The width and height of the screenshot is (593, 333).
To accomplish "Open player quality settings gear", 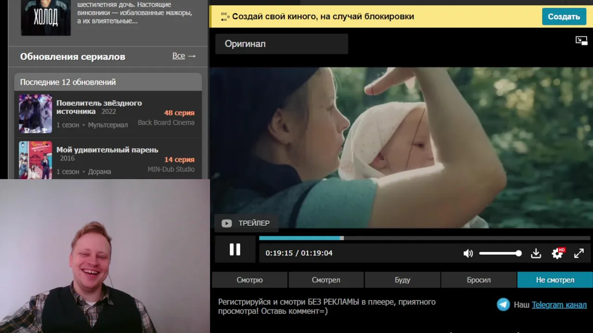I will point(557,253).
